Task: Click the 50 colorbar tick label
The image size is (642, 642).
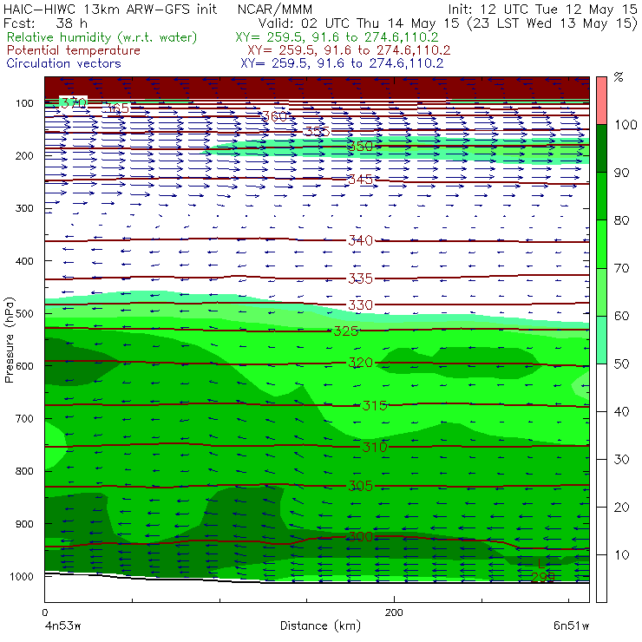Action: 621,364
